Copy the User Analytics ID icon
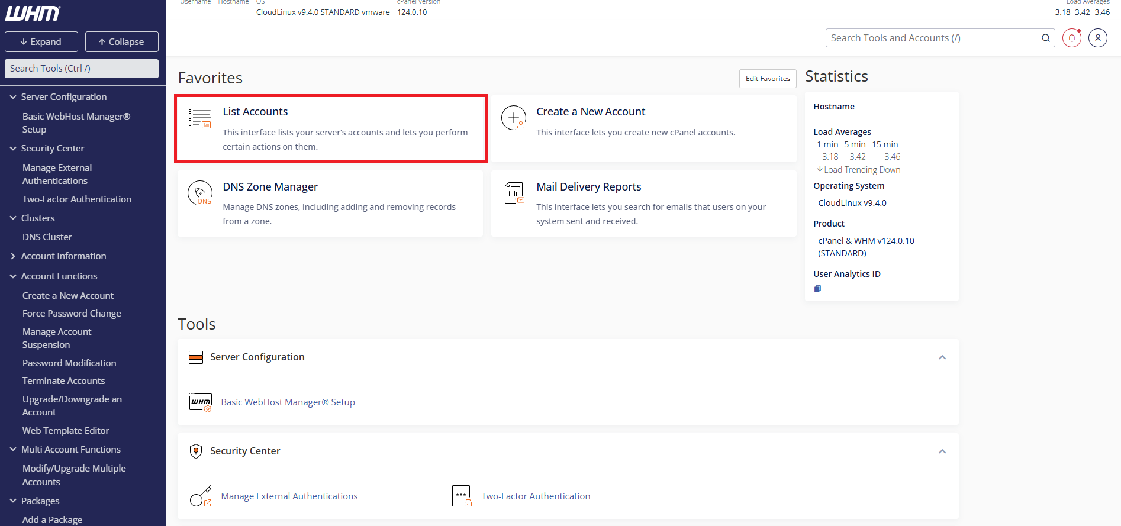Viewport: 1121px width, 526px height. tap(817, 289)
